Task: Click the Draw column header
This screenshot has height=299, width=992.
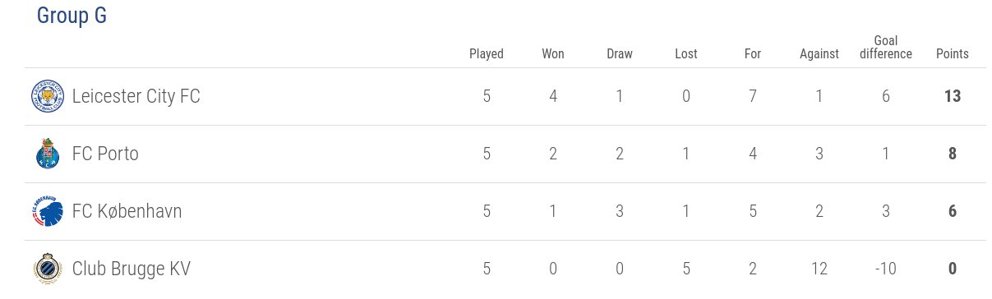Action: pos(620,54)
